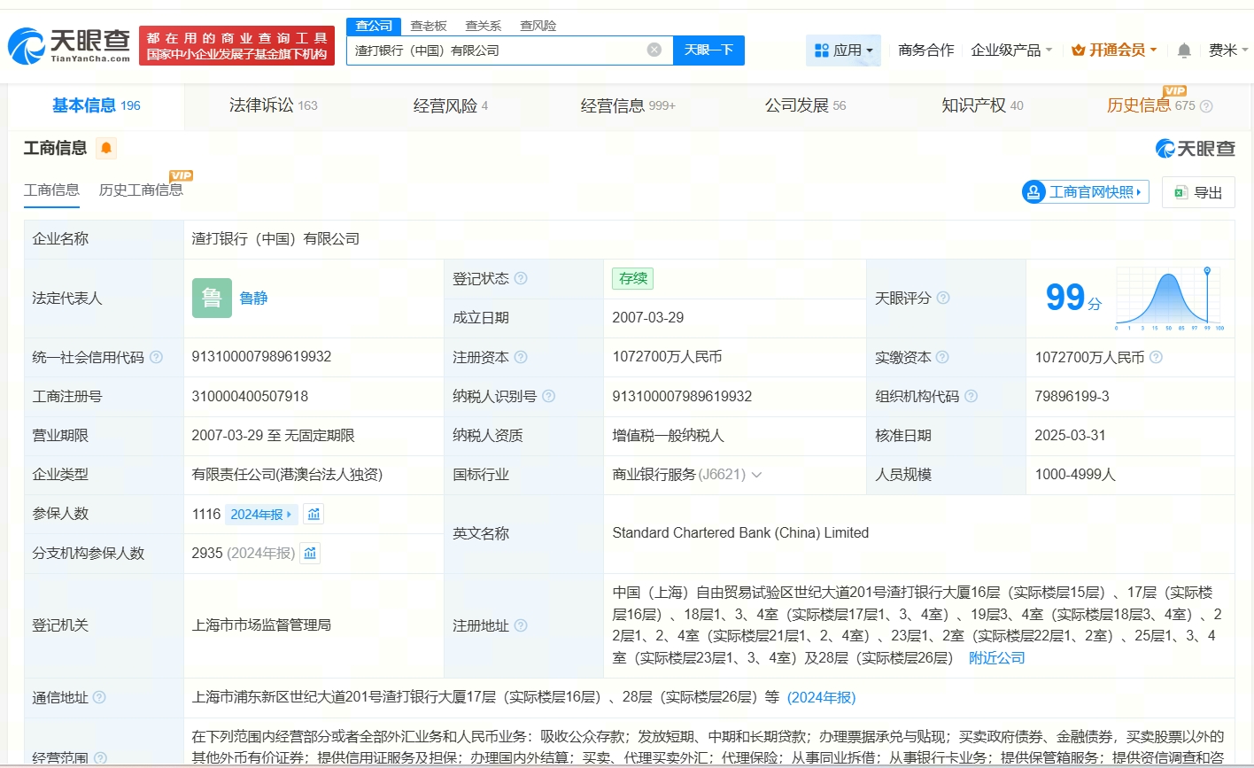Open the 开通会员 dropdown
The width and height of the screenshot is (1254, 768).
pyautogui.click(x=1114, y=50)
